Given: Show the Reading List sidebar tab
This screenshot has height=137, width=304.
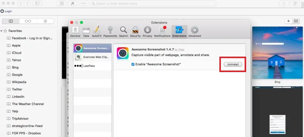Looking at the screenshot, I should 28,21.
